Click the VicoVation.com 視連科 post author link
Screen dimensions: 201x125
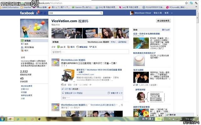pyautogui.click(x=73, y=60)
